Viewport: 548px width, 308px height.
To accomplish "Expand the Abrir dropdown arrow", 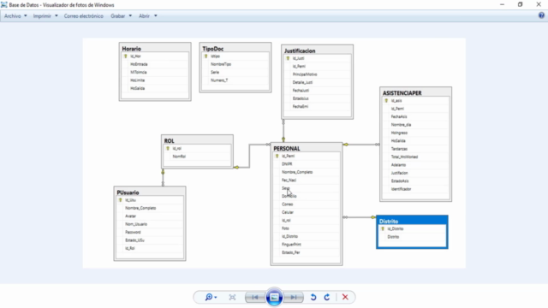I will coord(155,16).
